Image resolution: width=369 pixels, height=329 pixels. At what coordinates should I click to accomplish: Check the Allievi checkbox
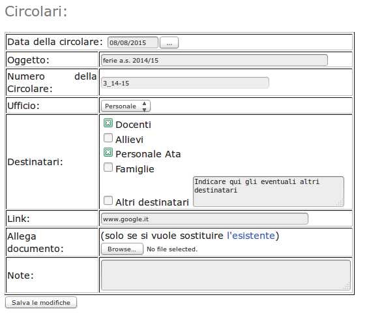[108, 138]
